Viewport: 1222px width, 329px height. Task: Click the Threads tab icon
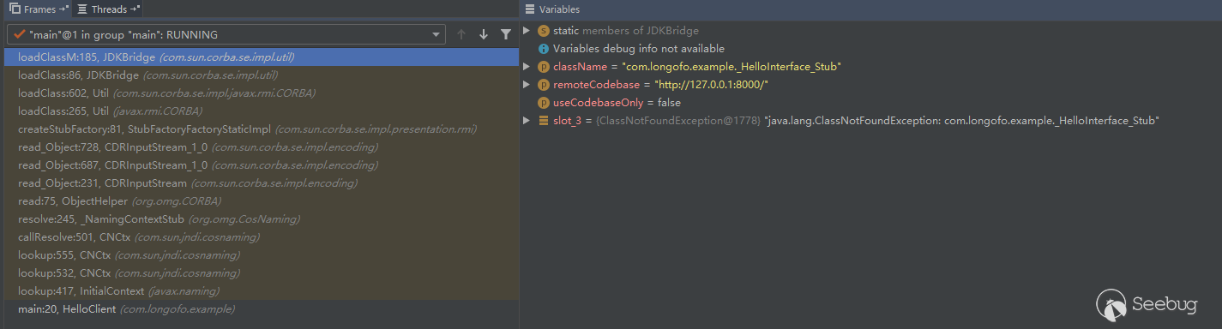point(82,9)
